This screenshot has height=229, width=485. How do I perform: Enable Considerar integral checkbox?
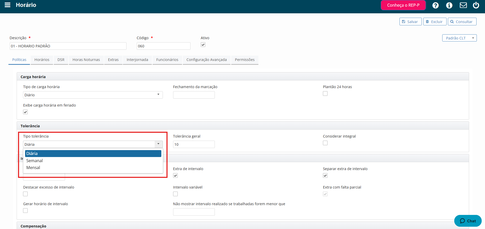[325, 143]
